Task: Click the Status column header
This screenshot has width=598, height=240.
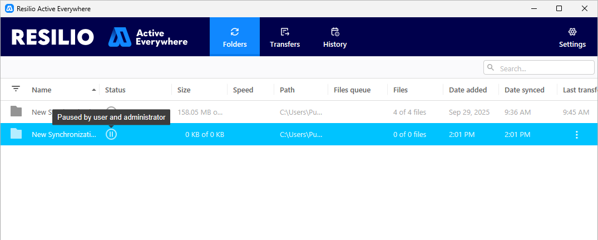Action: tap(115, 90)
